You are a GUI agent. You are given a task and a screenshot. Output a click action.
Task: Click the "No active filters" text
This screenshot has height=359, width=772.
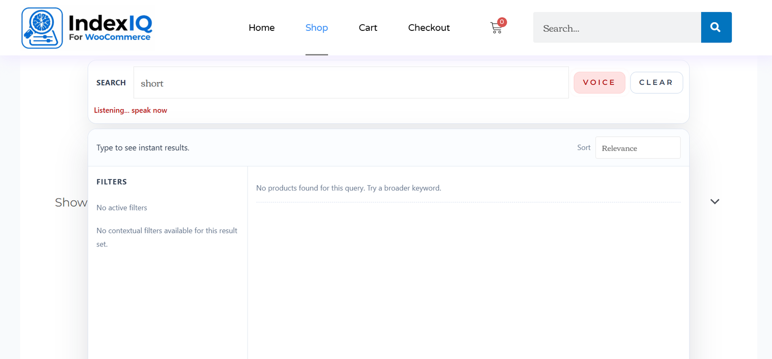point(122,207)
